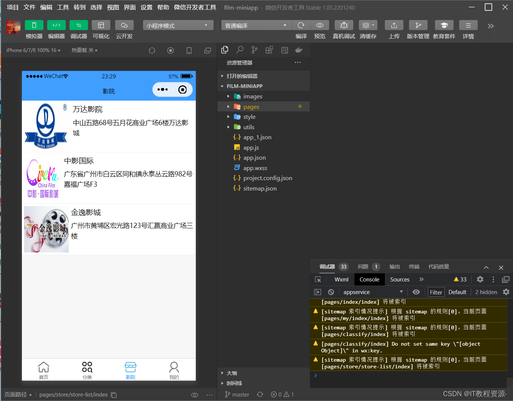
Task: Open the hot reload dropdown
Action: [x=85, y=50]
